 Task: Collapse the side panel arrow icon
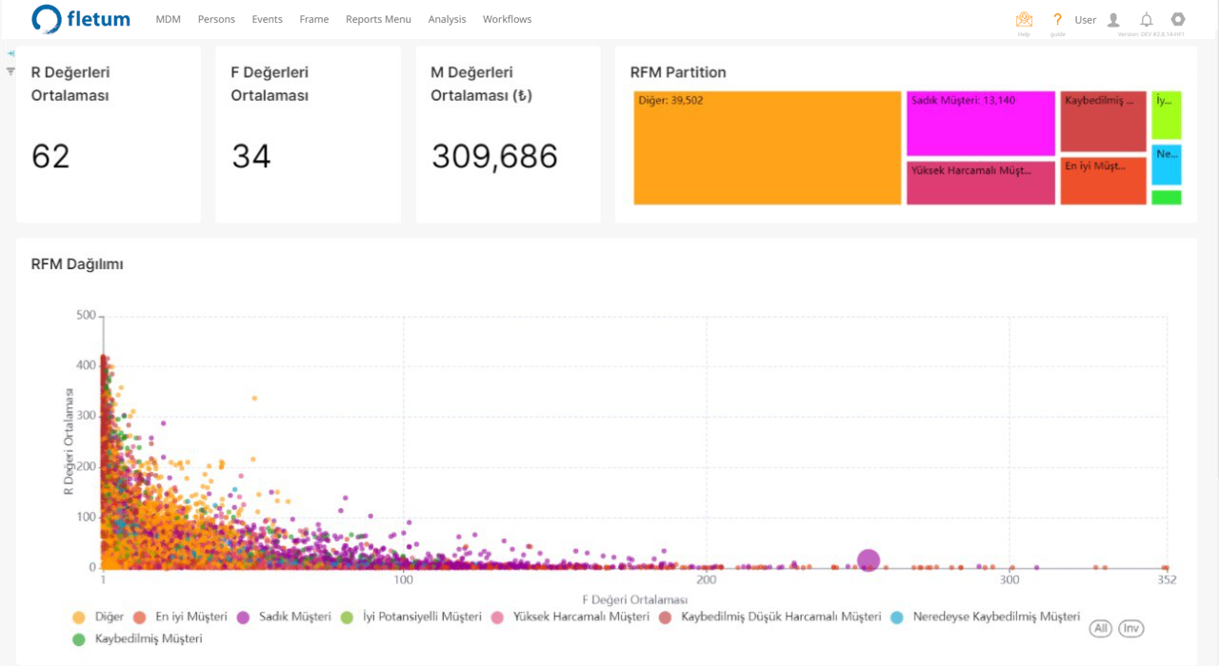10,53
